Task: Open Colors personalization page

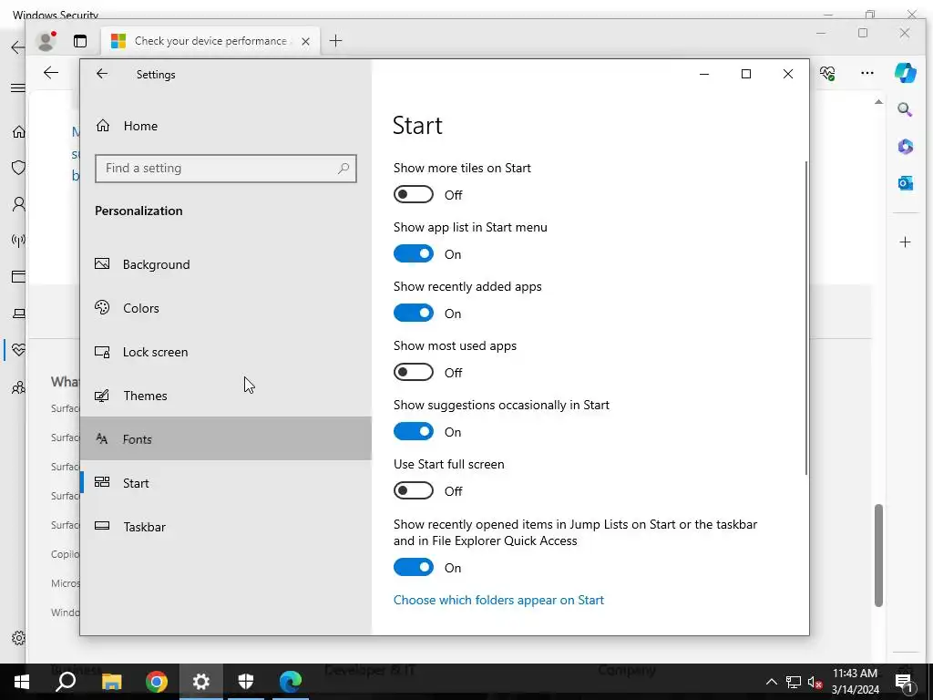Action: pyautogui.click(x=226, y=308)
